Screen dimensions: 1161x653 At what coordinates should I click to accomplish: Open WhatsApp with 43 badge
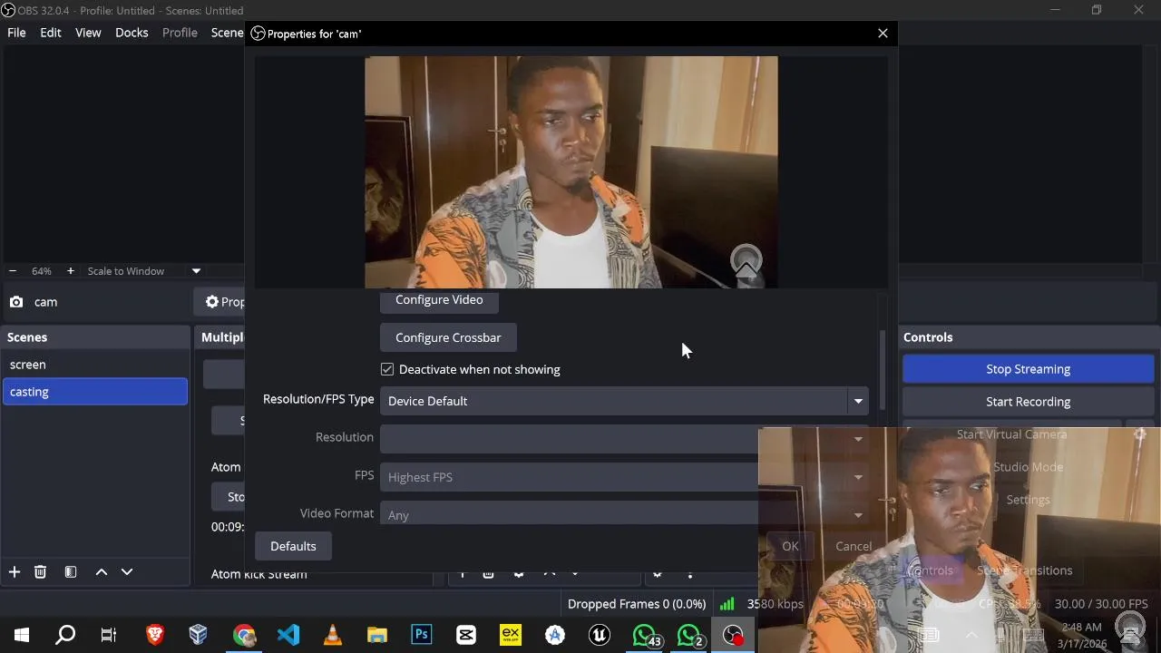(x=645, y=635)
